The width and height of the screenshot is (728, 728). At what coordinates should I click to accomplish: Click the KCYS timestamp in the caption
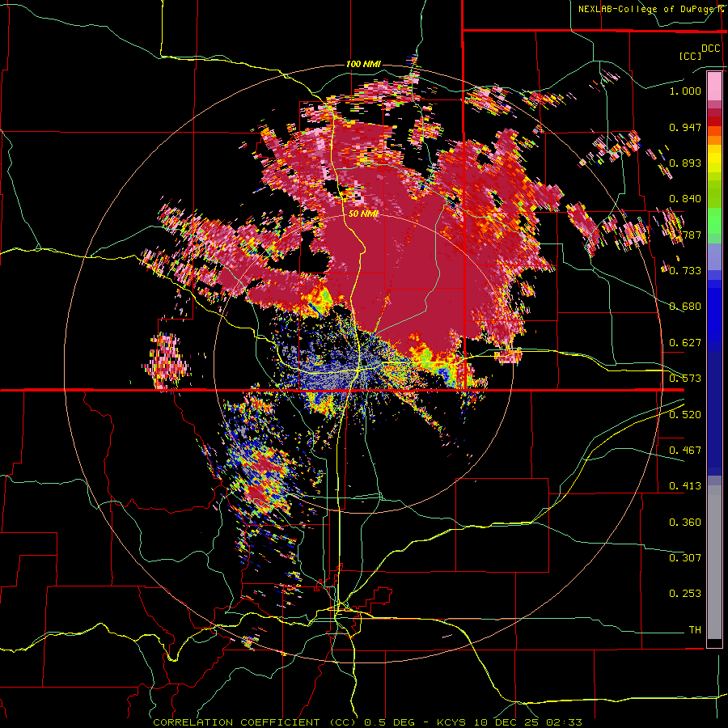[510, 722]
